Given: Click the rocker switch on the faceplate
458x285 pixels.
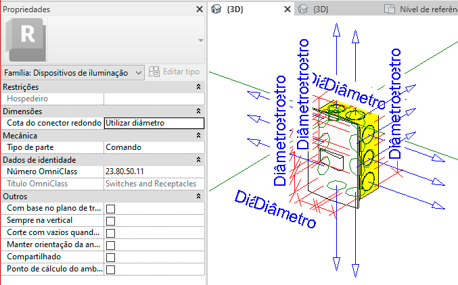Looking at the screenshot, I should pyautogui.click(x=331, y=159).
